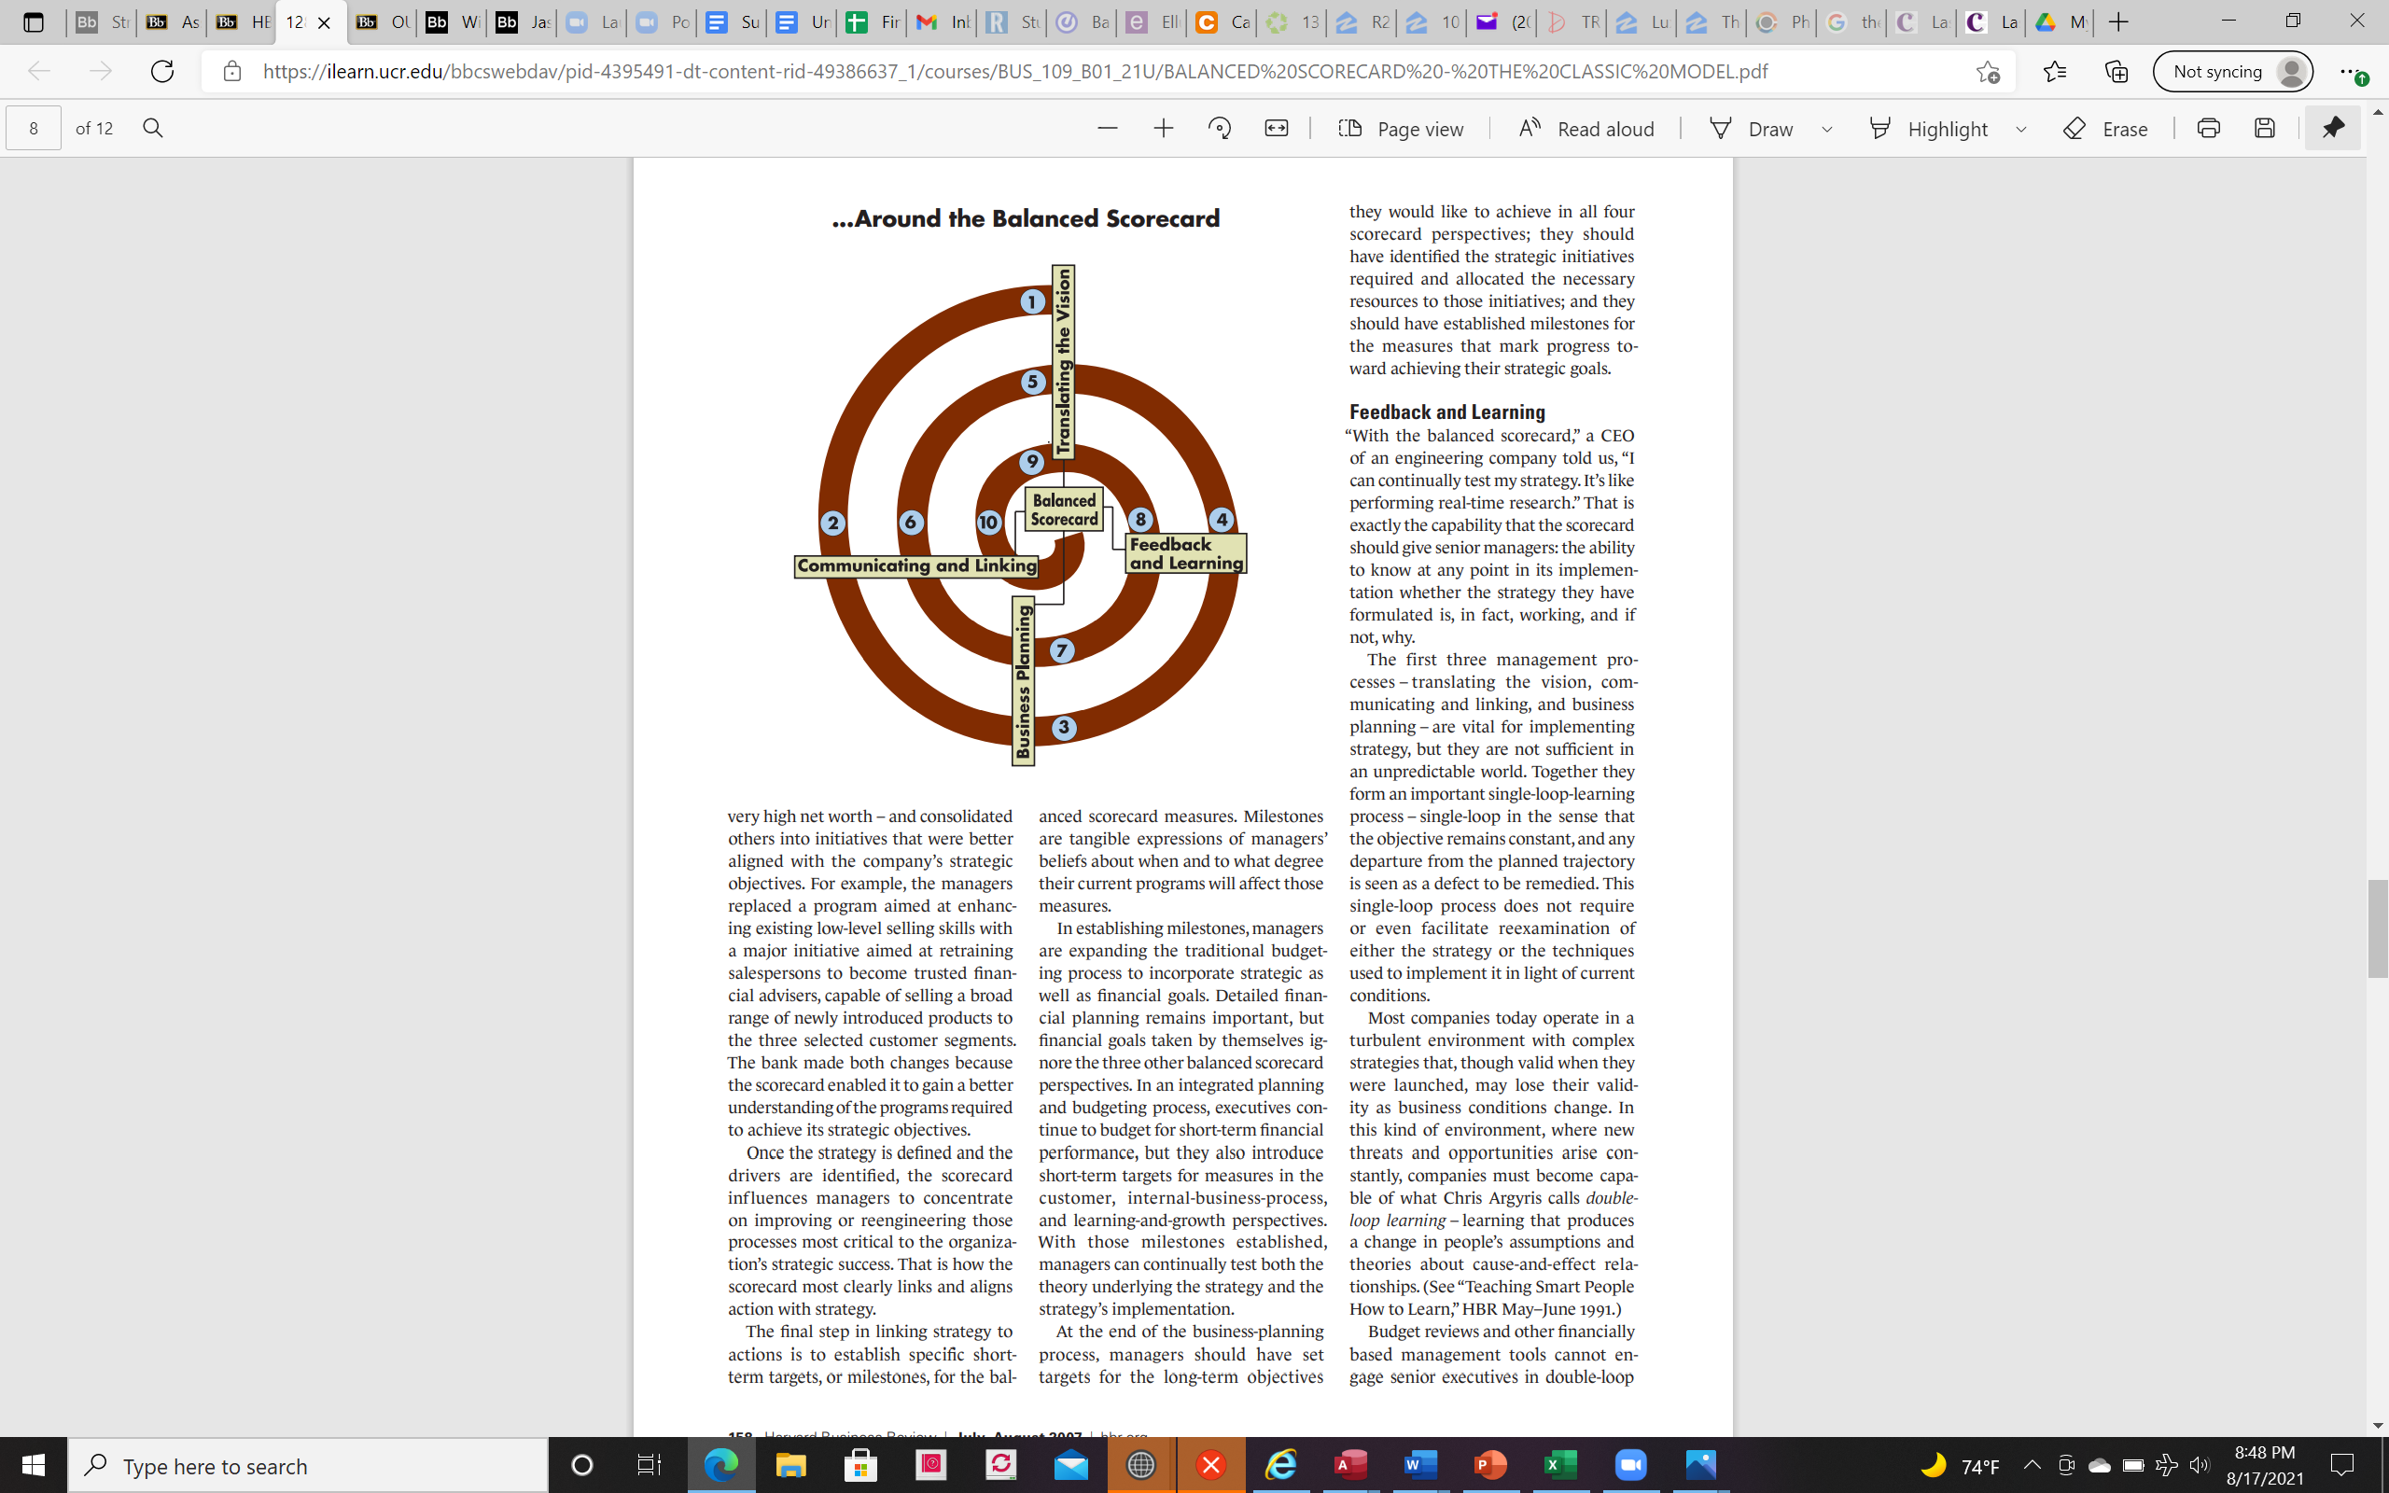Click the Not syncing profile button

pos(2233,71)
